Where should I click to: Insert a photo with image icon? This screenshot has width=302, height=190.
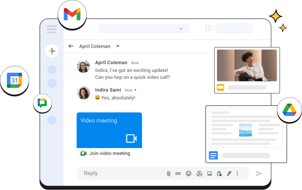pos(209,174)
